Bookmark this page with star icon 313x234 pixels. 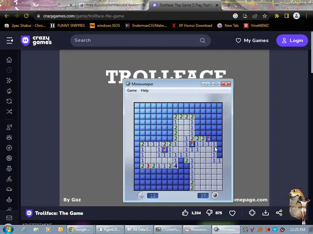click(x=265, y=16)
